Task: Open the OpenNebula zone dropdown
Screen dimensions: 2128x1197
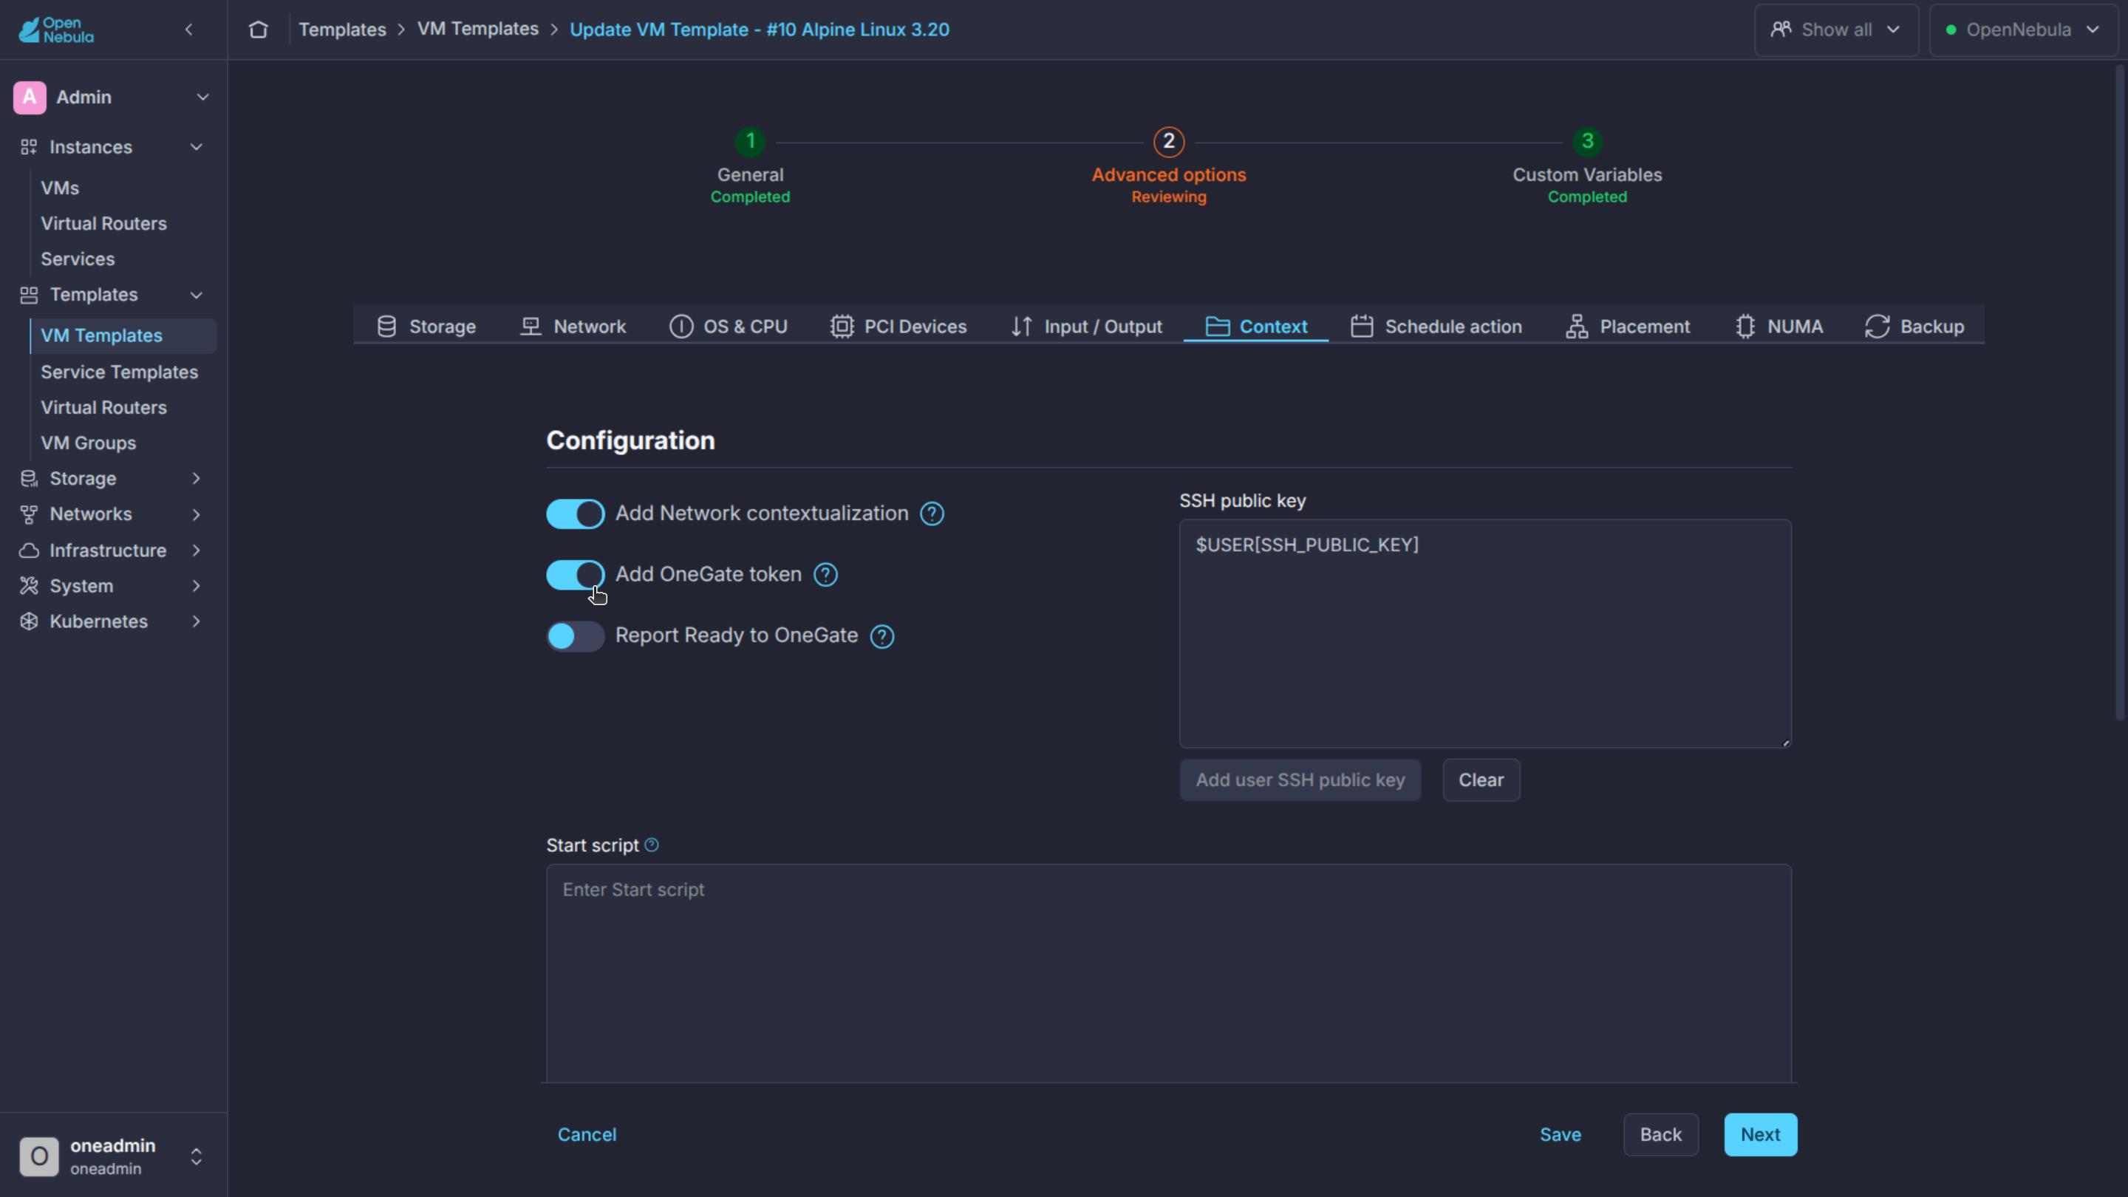Action: [2023, 30]
